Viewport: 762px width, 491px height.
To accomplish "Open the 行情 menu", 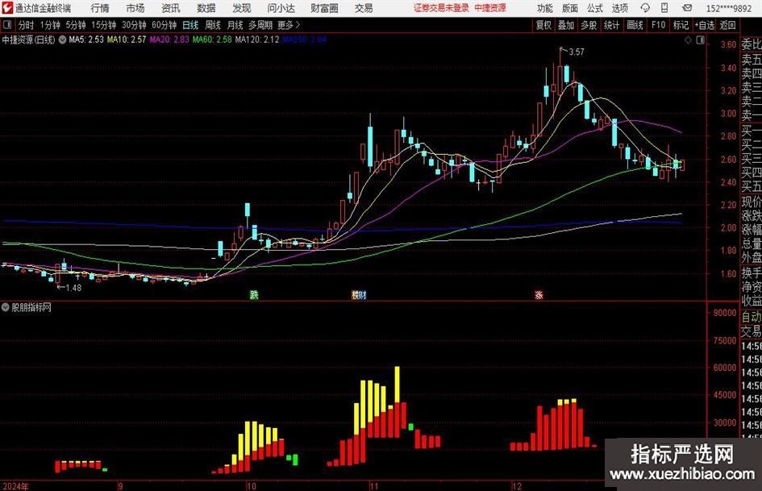I will coord(100,8).
